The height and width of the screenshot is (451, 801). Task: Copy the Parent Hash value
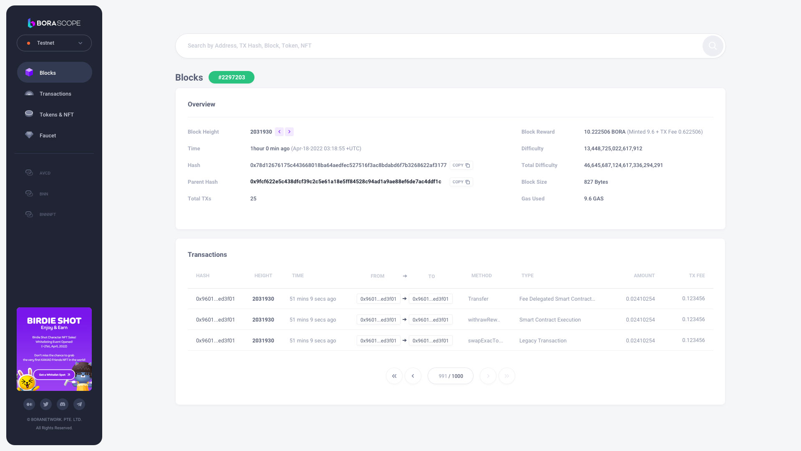tap(461, 182)
